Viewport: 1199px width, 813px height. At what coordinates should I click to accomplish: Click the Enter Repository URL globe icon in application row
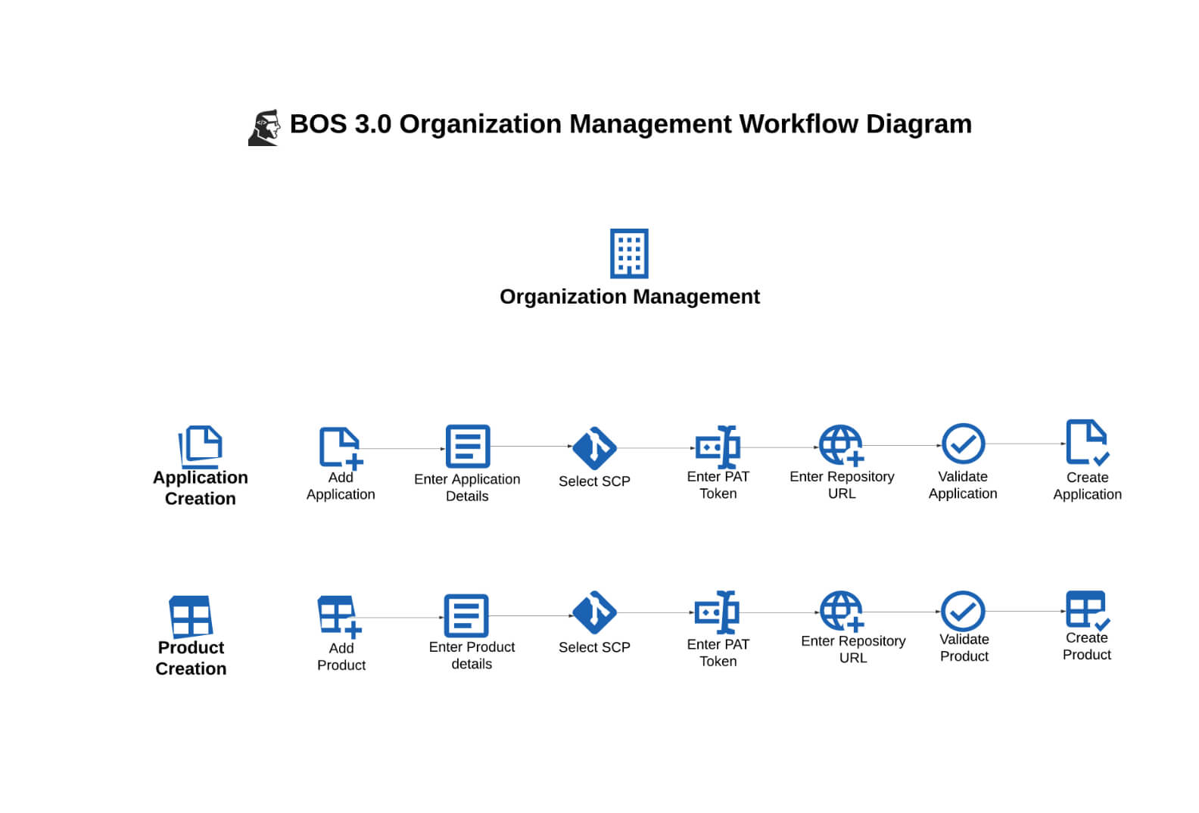coord(841,445)
